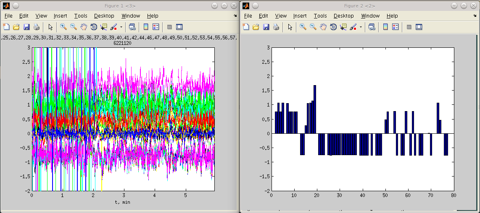Open the Edit menu in Figure 1
The height and width of the screenshot is (213, 480).
[24, 16]
